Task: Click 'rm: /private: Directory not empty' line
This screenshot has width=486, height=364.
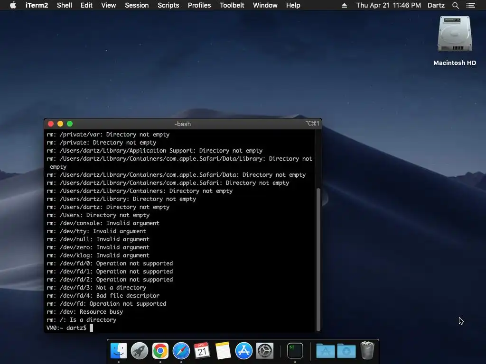Action: pos(102,143)
